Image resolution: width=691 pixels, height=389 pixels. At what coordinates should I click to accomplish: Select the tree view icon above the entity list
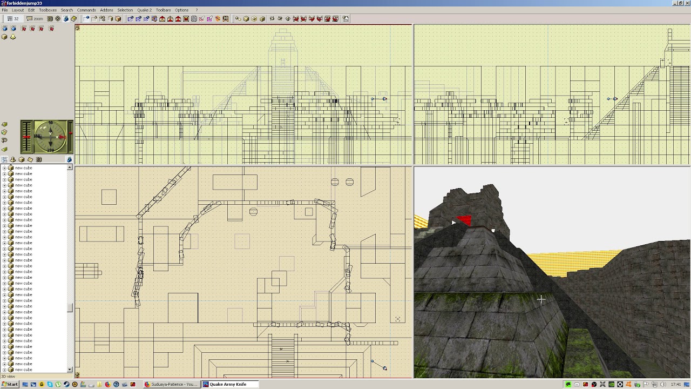4,159
